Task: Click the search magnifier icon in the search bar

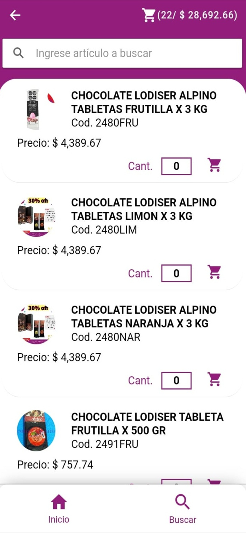Action: pyautogui.click(x=18, y=53)
